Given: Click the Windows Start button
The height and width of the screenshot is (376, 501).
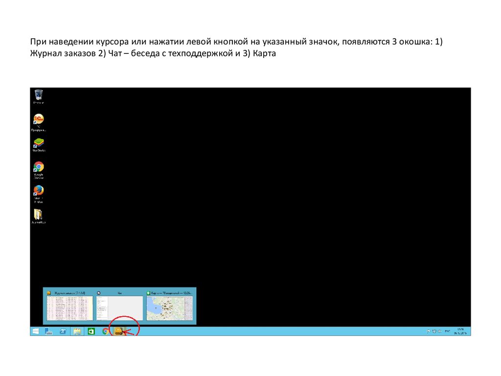Looking at the screenshot, I should pyautogui.click(x=36, y=331).
